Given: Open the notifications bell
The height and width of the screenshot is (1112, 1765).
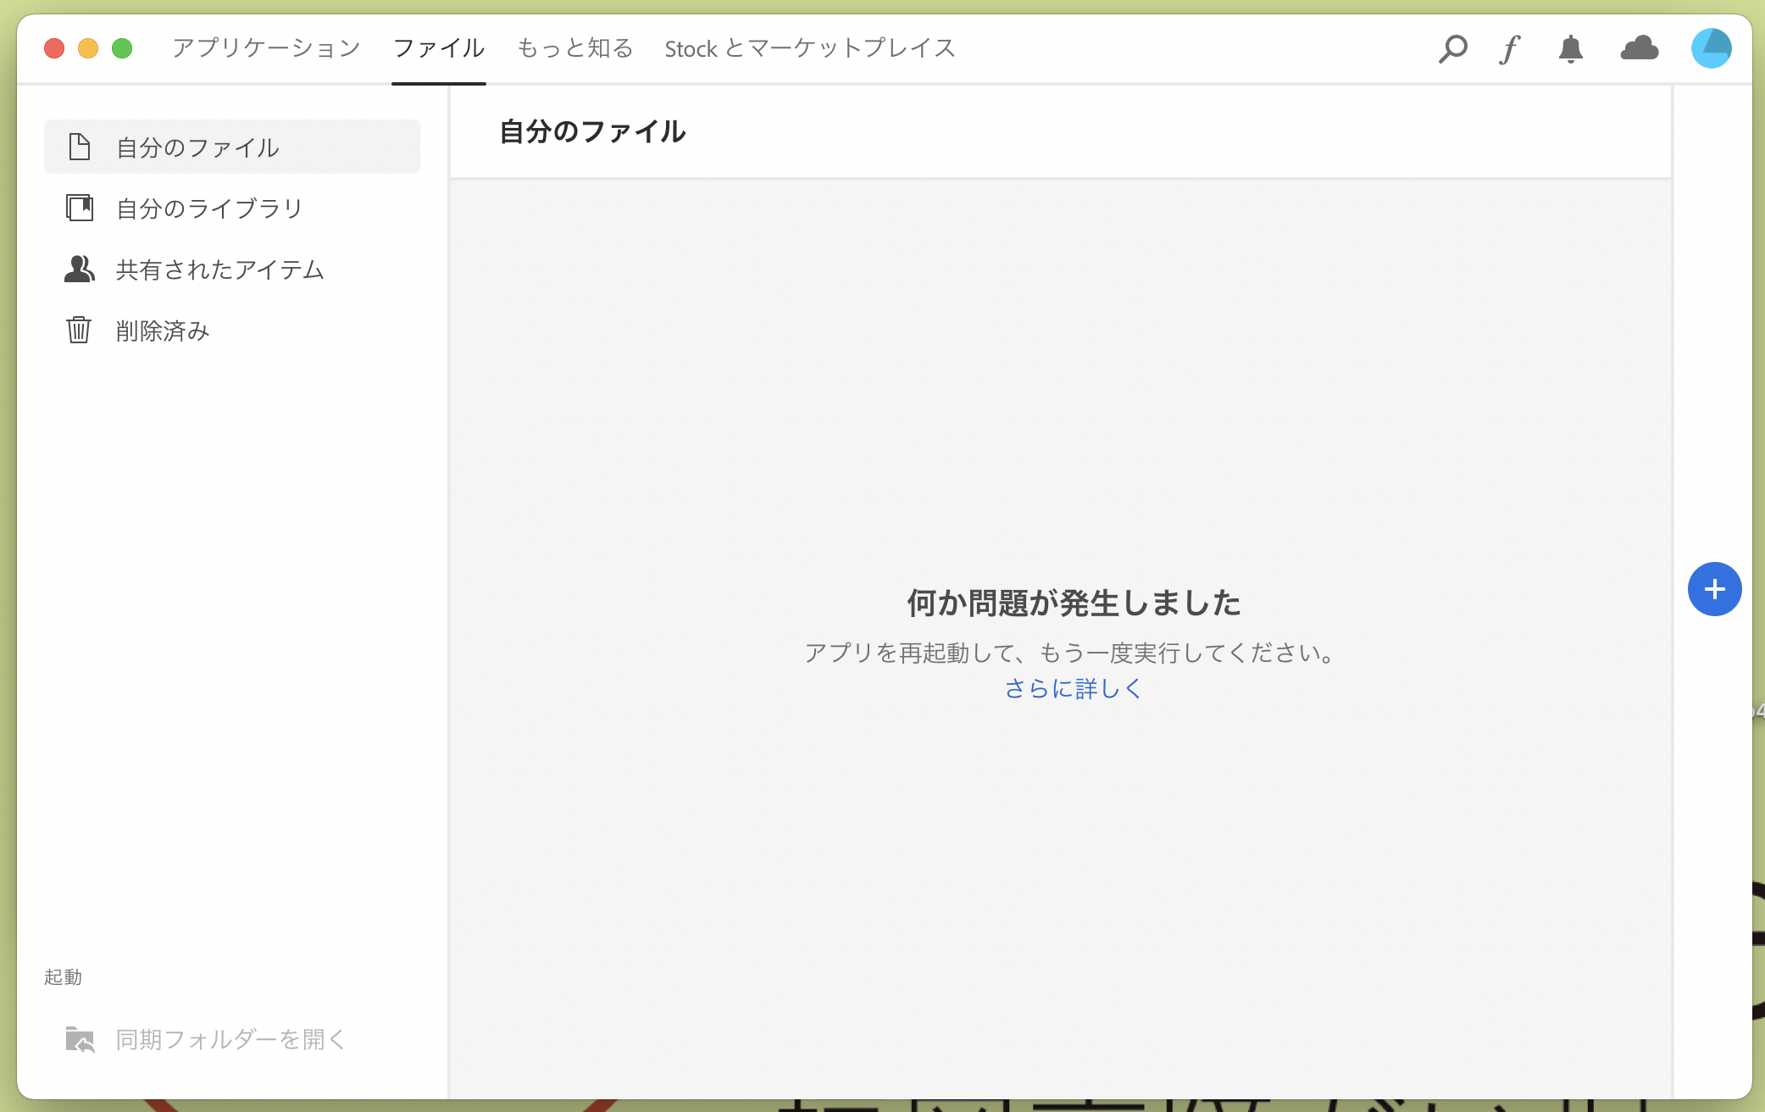Looking at the screenshot, I should (1570, 48).
